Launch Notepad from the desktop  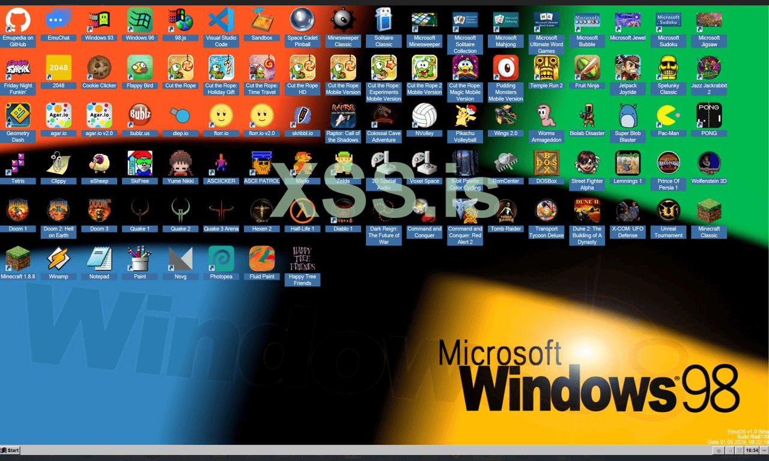click(99, 259)
